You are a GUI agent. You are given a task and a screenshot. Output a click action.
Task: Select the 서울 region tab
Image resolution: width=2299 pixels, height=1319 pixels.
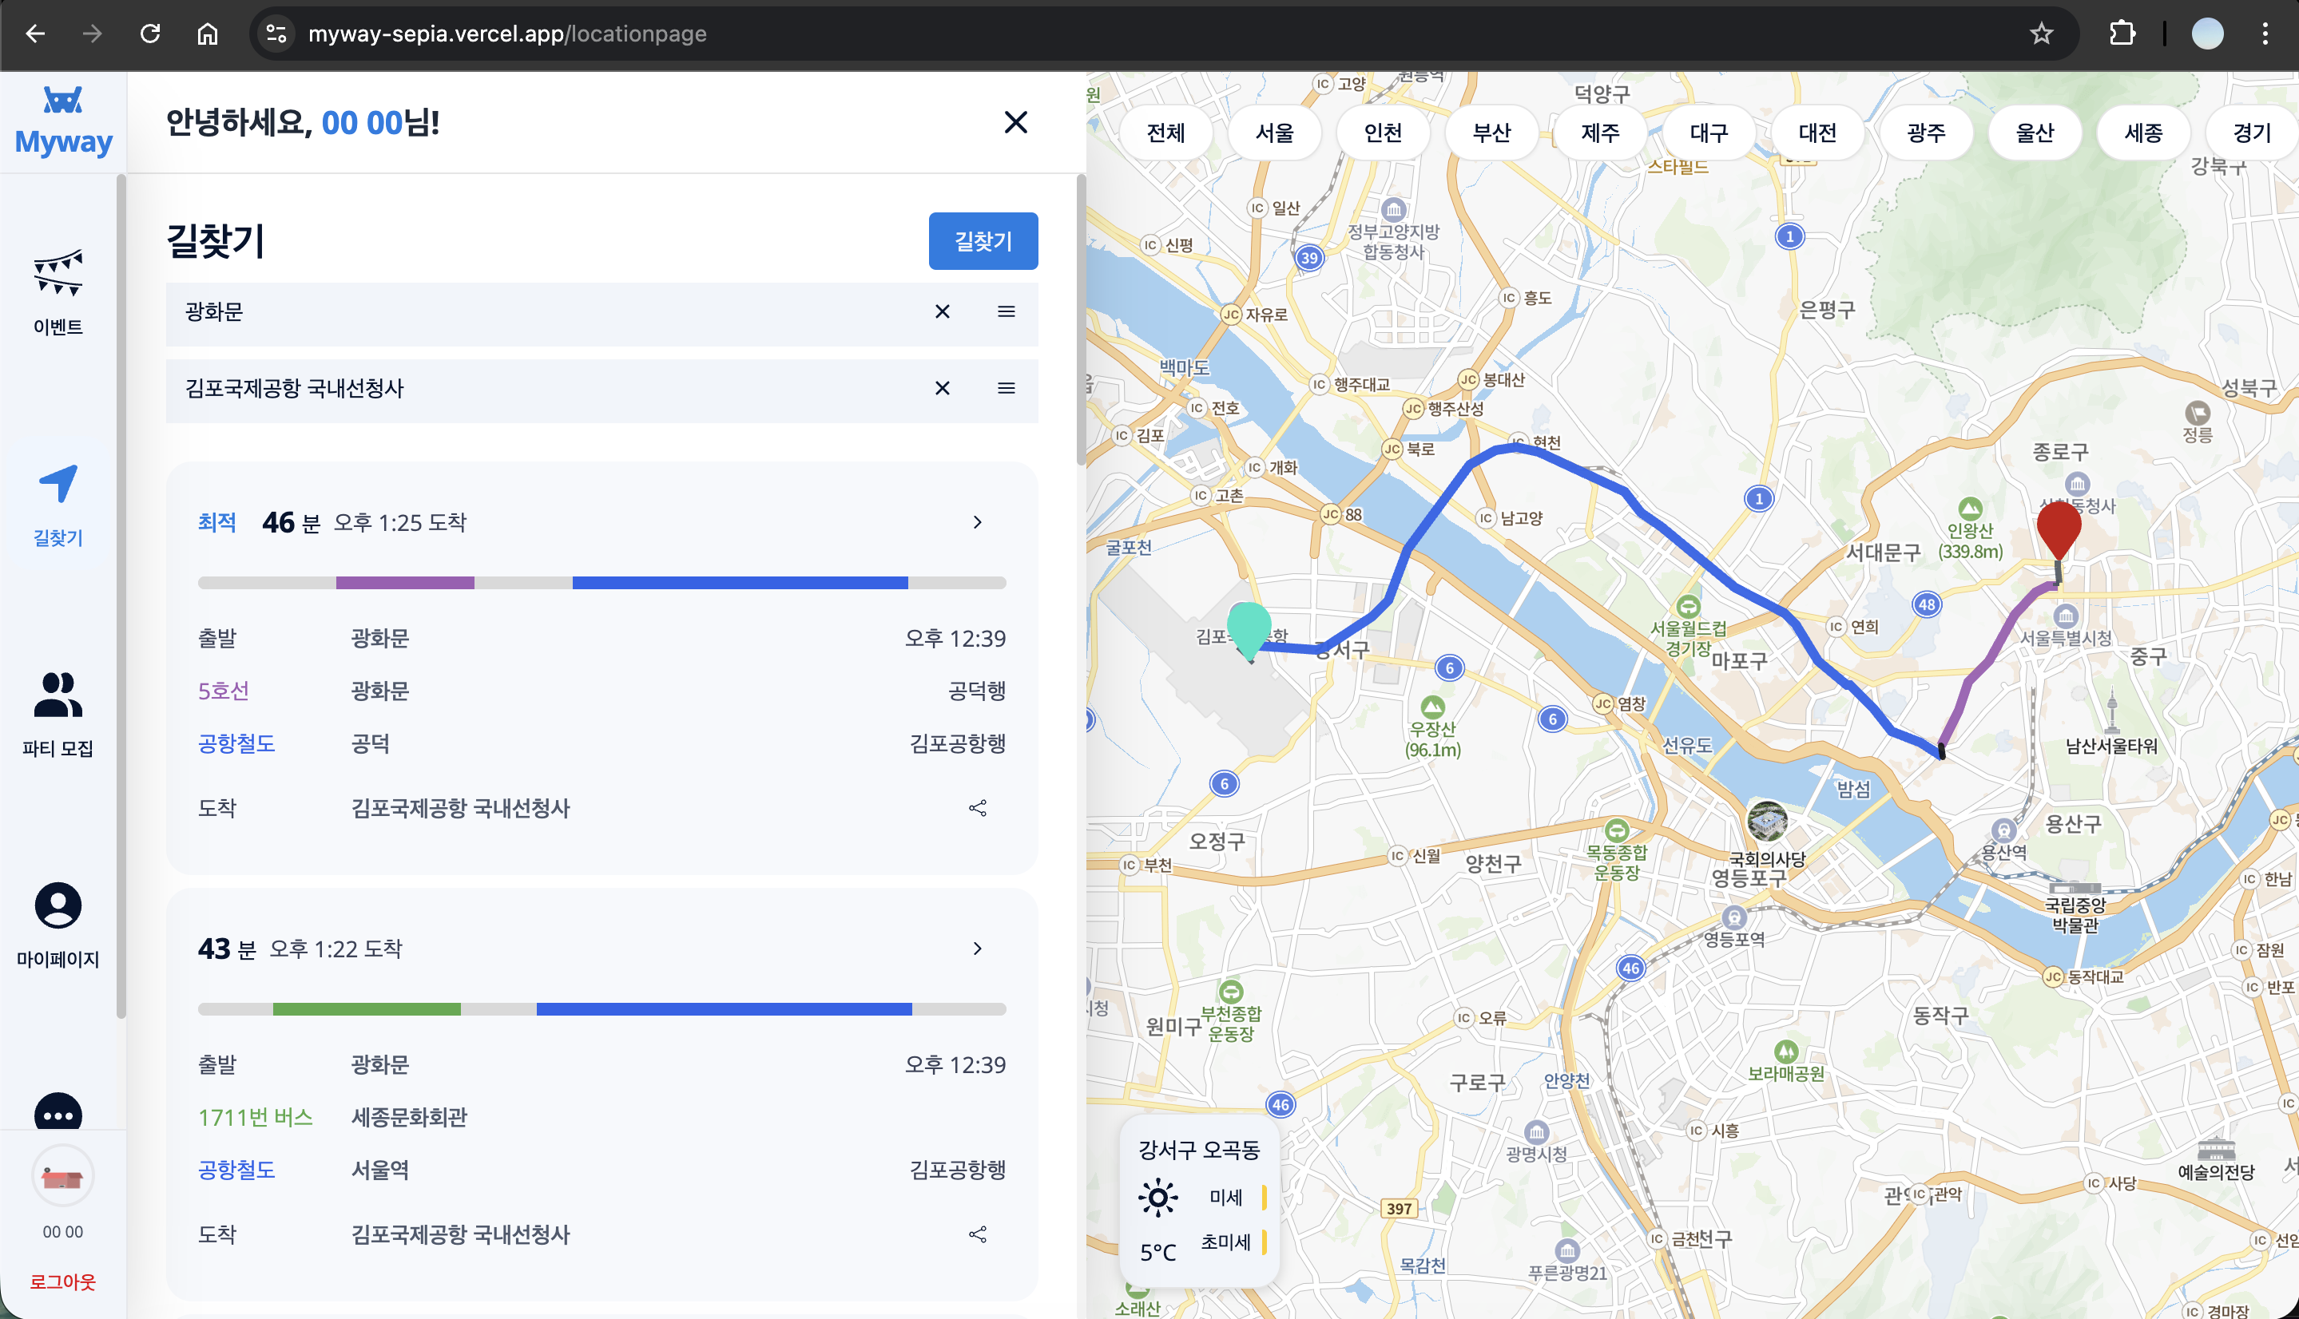click(x=1274, y=133)
